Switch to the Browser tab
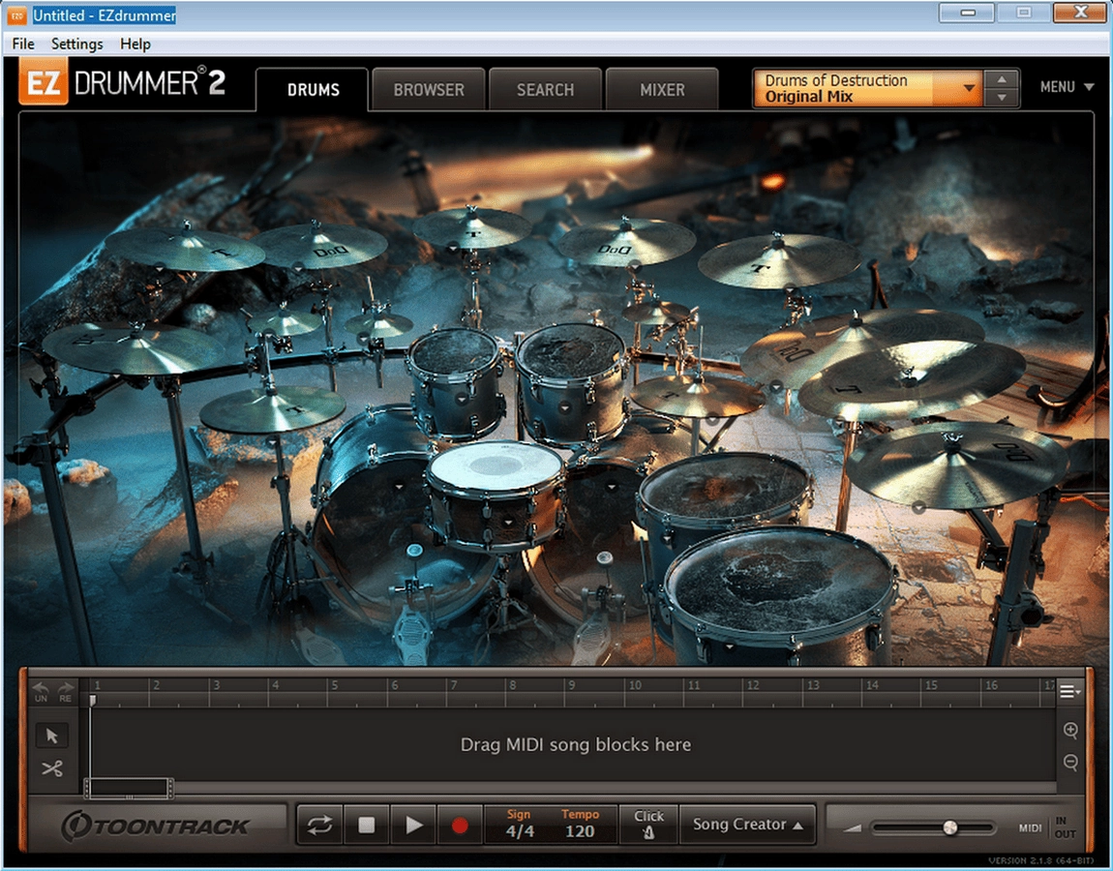Viewport: 1113px width, 871px height. (429, 90)
